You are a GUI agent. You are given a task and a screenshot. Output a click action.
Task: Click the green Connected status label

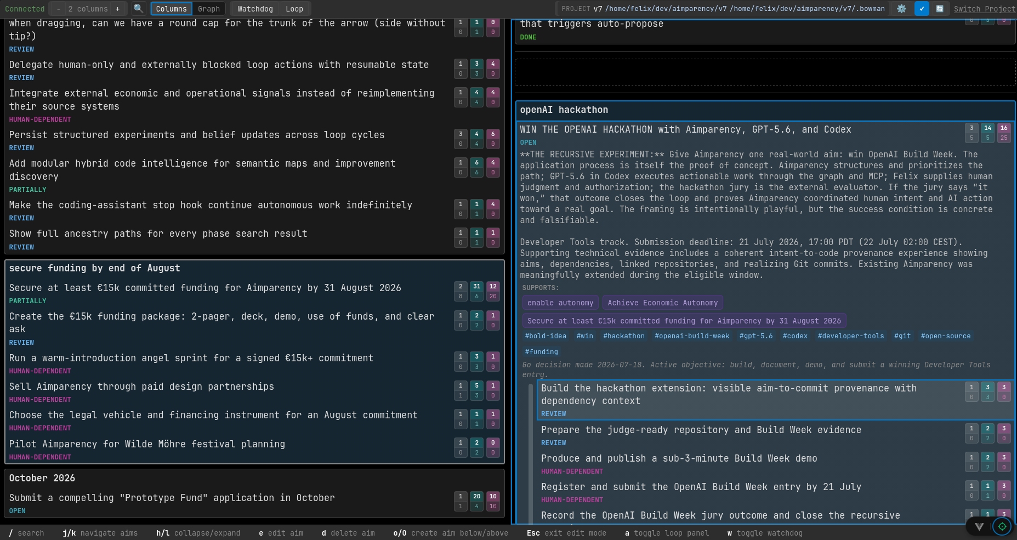pyautogui.click(x=25, y=9)
